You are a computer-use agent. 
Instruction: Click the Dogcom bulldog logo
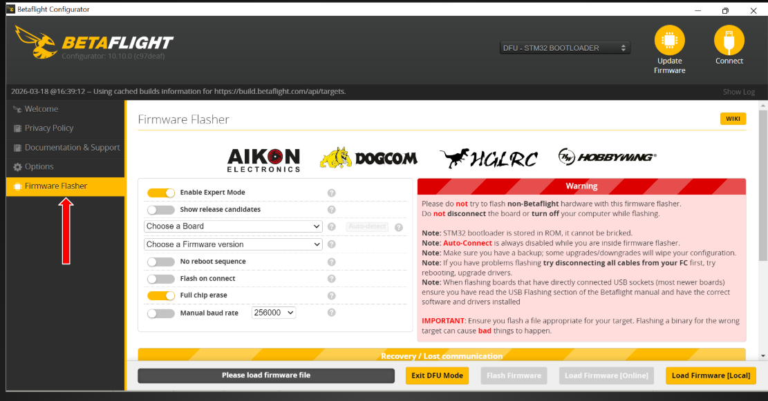pyautogui.click(x=368, y=158)
